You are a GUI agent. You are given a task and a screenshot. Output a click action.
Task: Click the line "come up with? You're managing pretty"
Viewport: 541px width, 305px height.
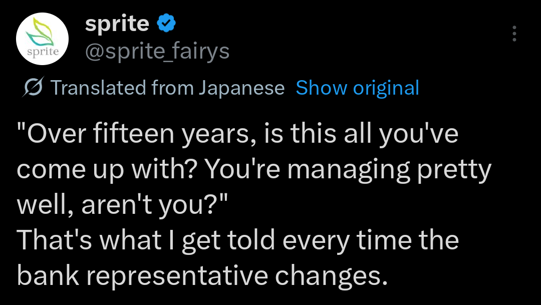(x=254, y=170)
